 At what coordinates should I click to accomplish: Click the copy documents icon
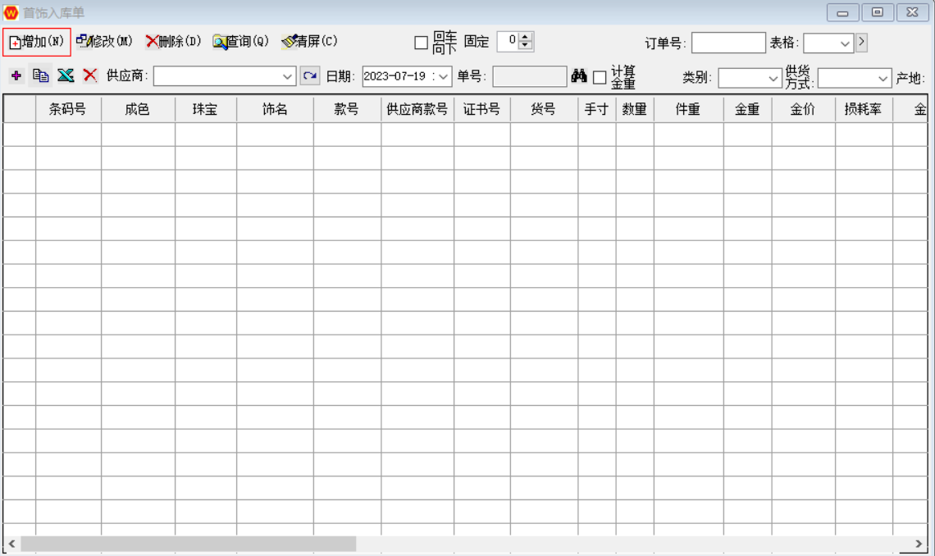coord(40,76)
